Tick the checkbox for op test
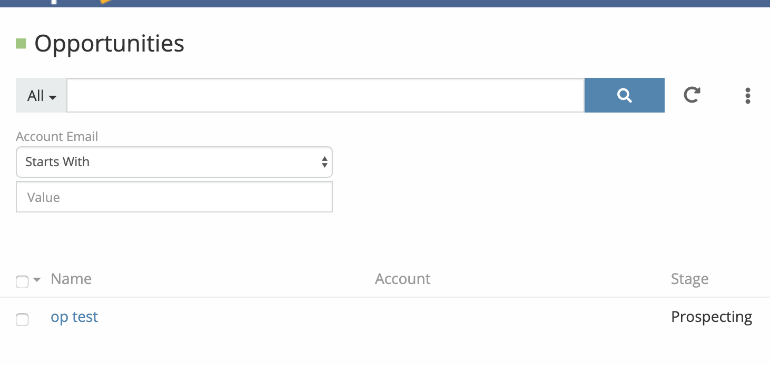Viewport: 770px width, 365px height. coord(22,319)
